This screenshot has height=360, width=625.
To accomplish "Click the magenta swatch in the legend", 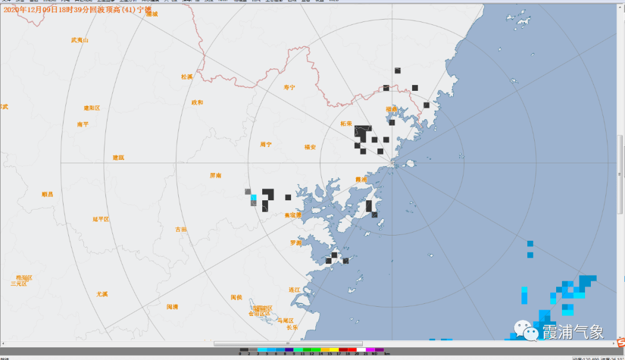I will pos(370,350).
